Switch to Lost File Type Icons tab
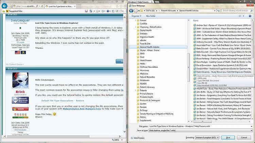Screen dimensions: 255x143 pos(60,6)
